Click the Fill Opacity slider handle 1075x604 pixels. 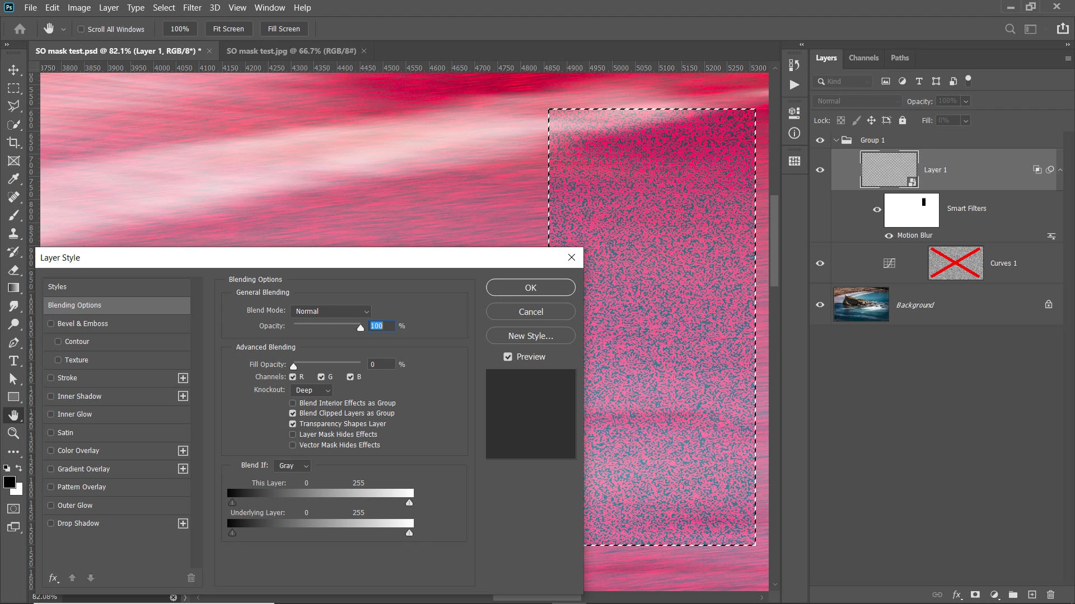293,366
